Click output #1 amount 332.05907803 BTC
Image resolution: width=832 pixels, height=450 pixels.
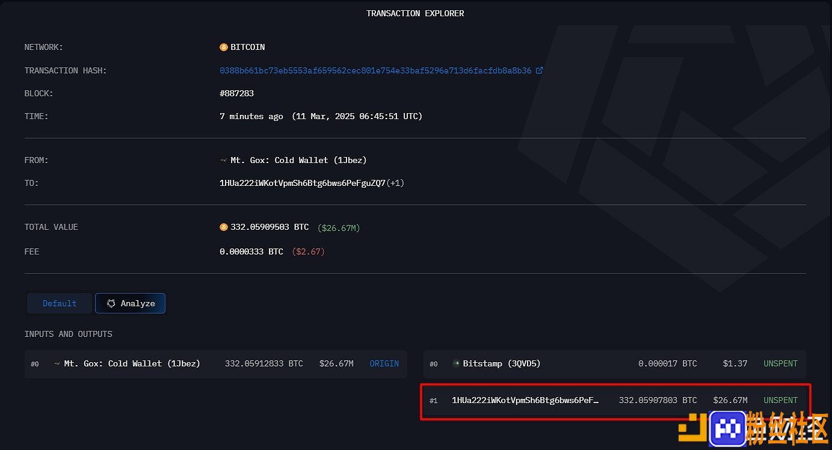[658, 400]
